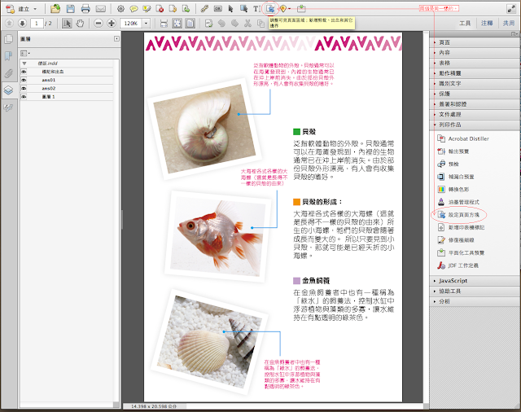
Task: Expand the 保護 section in Tools pane
Action: click(475, 94)
